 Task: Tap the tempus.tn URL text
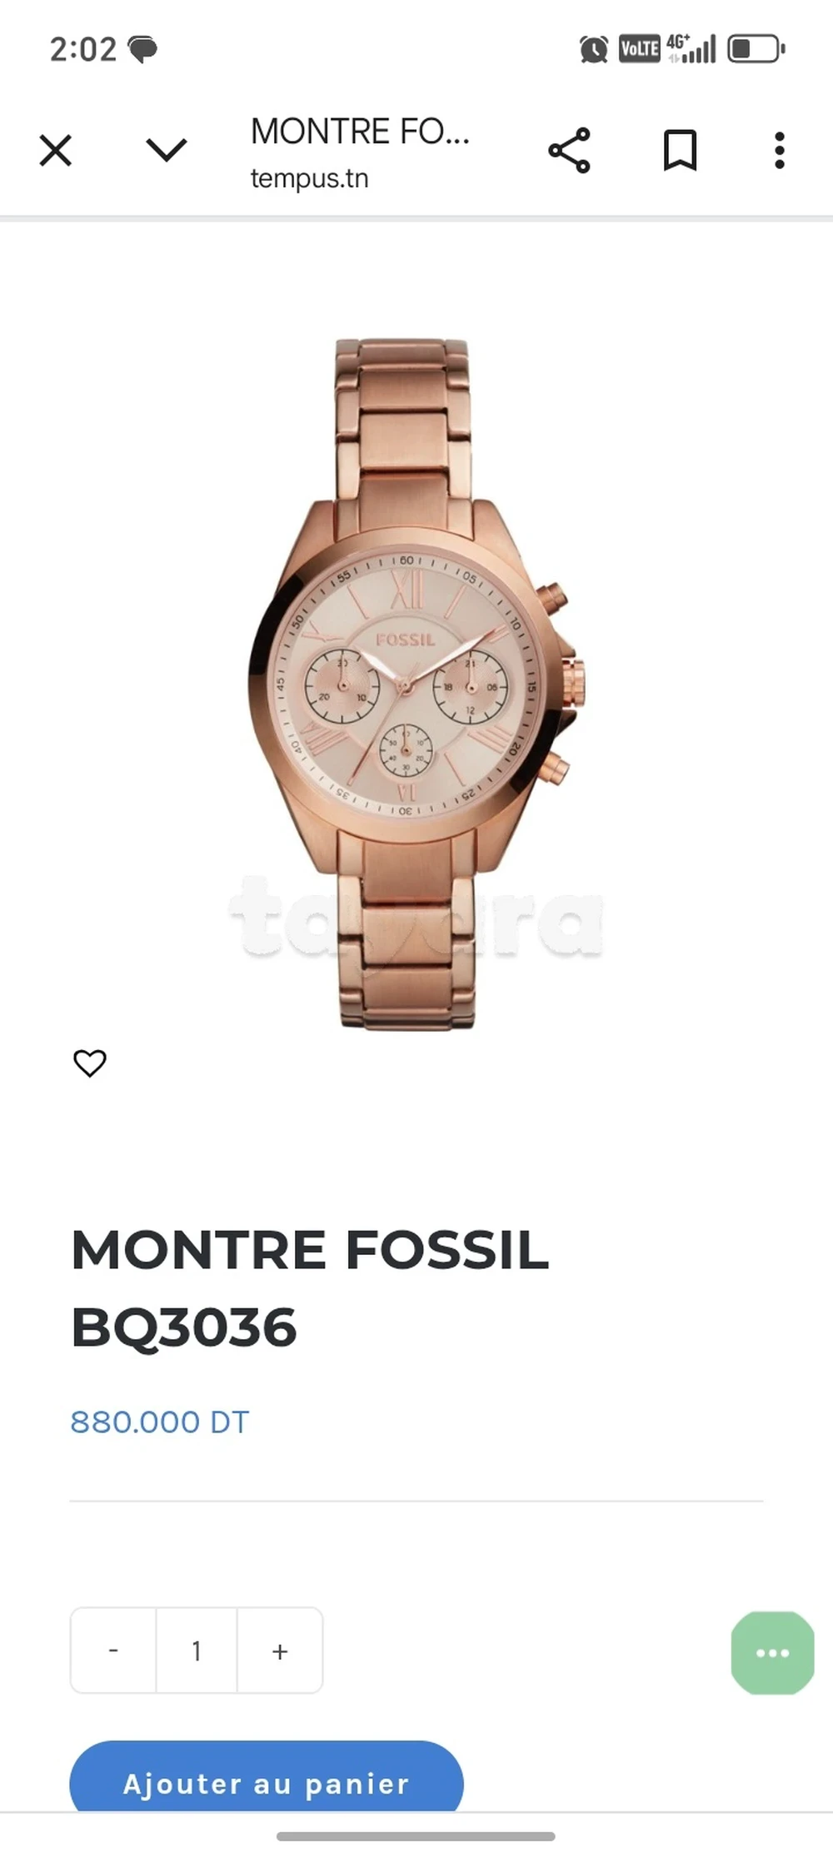(309, 178)
